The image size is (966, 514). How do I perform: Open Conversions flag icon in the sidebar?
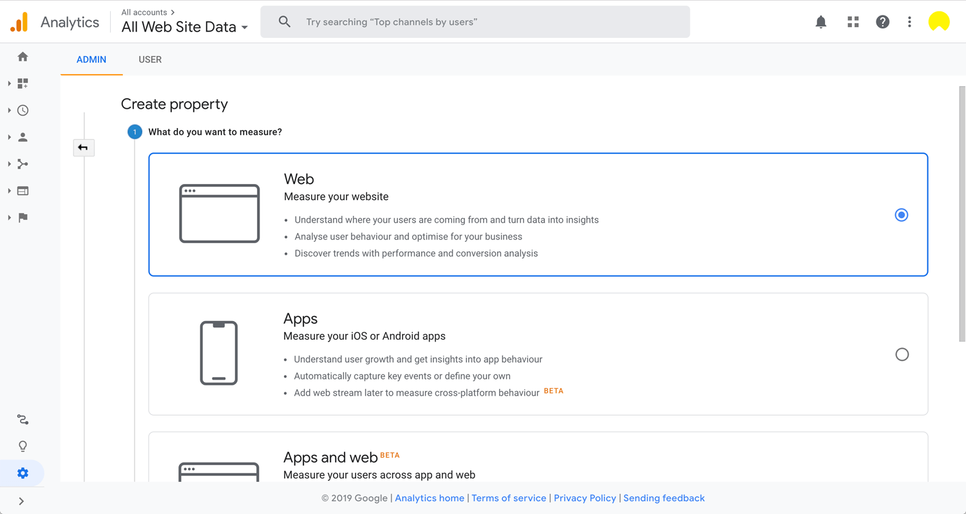[23, 217]
